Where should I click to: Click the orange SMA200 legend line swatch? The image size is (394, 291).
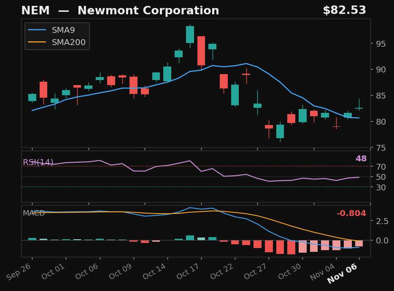(37, 42)
